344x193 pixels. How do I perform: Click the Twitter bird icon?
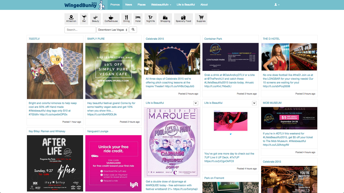tap(230, 134)
